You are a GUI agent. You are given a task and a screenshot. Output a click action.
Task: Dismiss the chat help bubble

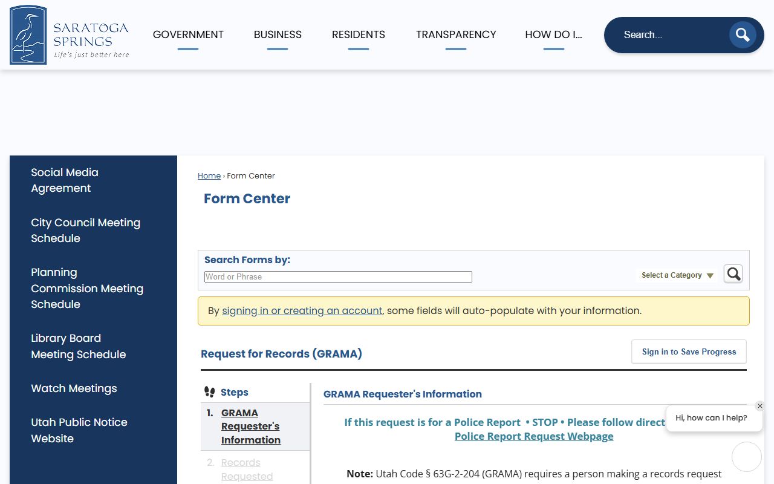(x=760, y=406)
